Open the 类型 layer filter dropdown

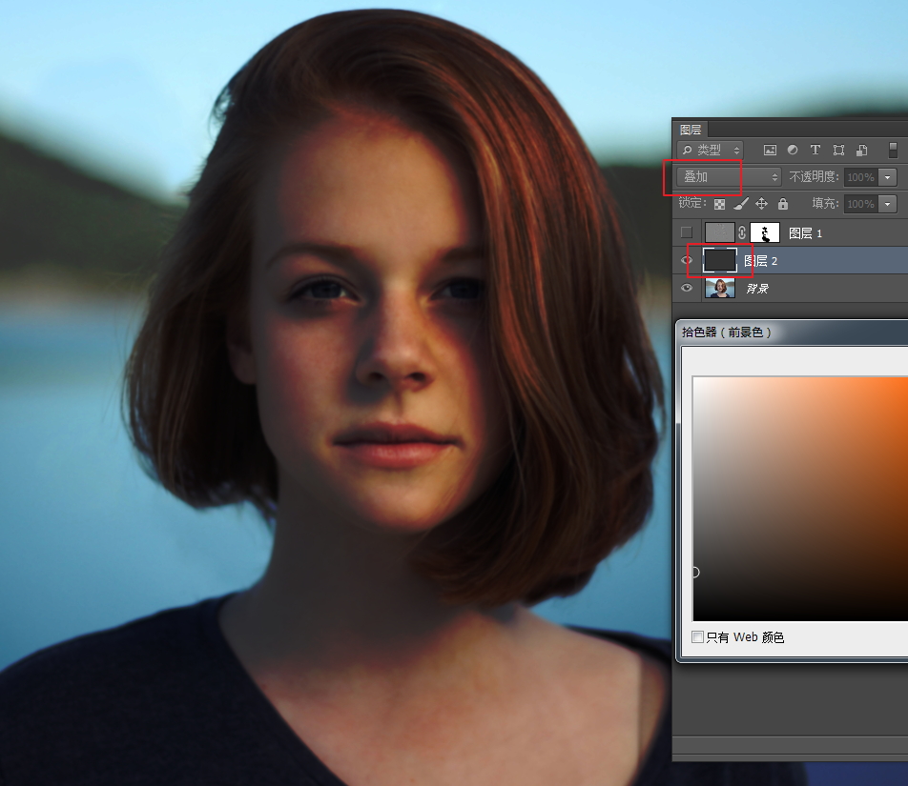710,151
